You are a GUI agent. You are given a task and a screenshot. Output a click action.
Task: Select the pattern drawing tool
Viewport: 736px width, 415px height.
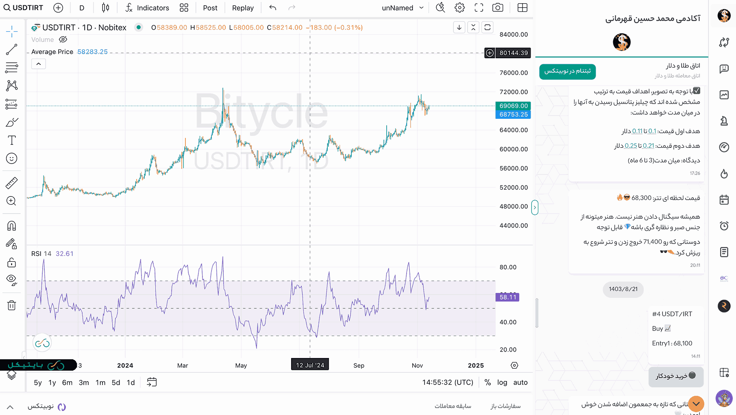click(x=12, y=85)
